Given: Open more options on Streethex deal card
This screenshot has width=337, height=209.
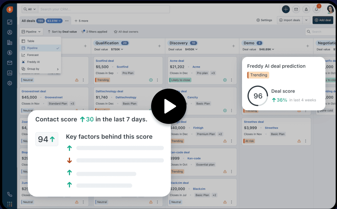Looking at the screenshot, I should pos(306,141).
